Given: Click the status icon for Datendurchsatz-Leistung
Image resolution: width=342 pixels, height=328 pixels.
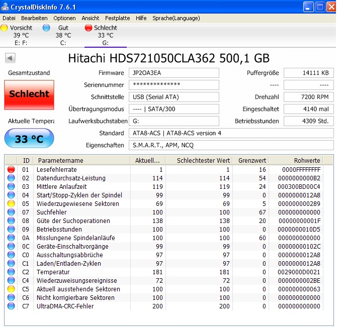Looking at the screenshot, I should 11,178.
